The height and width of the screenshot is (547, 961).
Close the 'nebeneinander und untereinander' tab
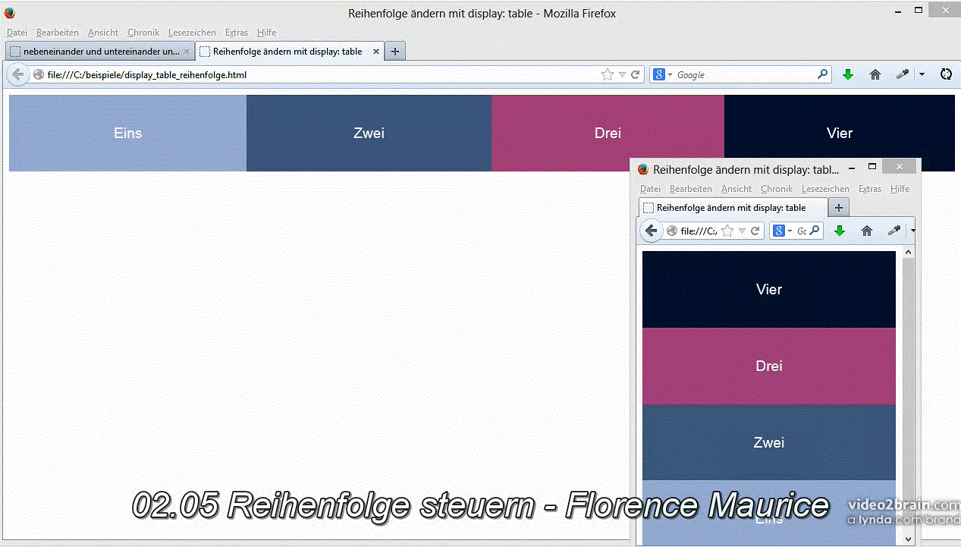point(187,52)
